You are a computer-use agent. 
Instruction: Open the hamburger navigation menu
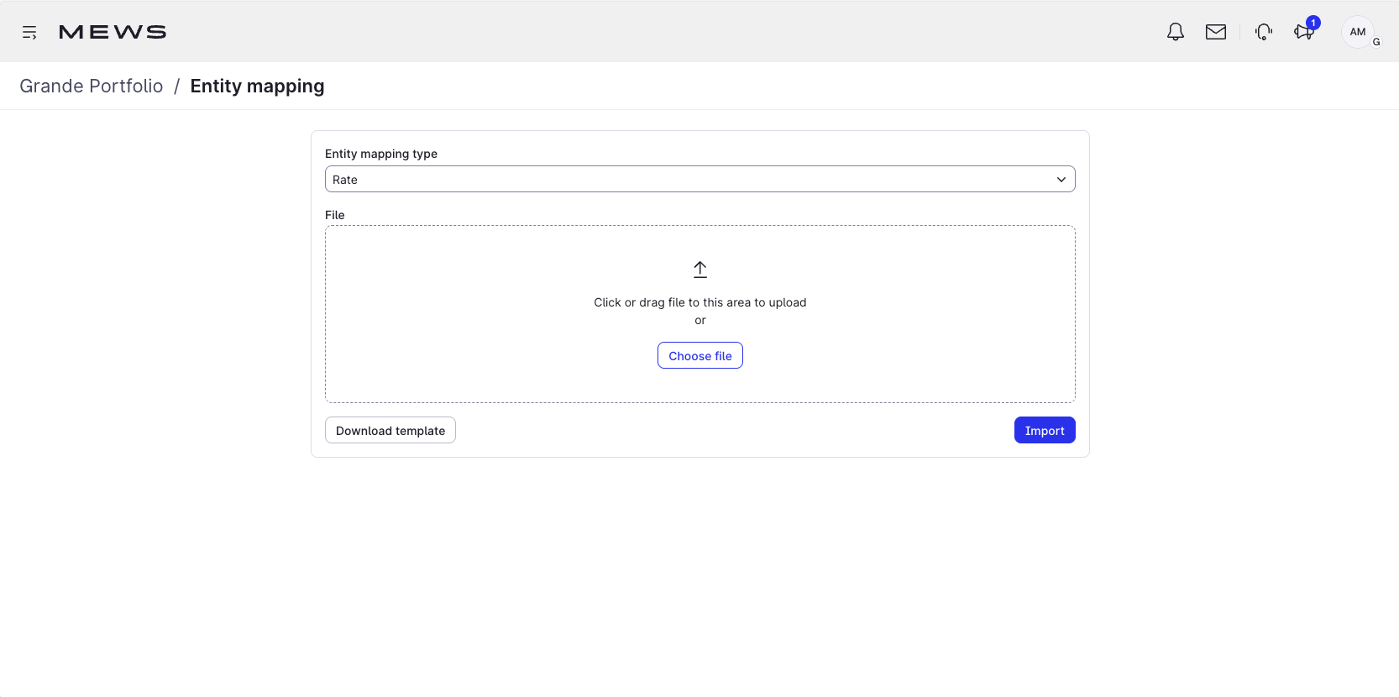click(x=29, y=33)
